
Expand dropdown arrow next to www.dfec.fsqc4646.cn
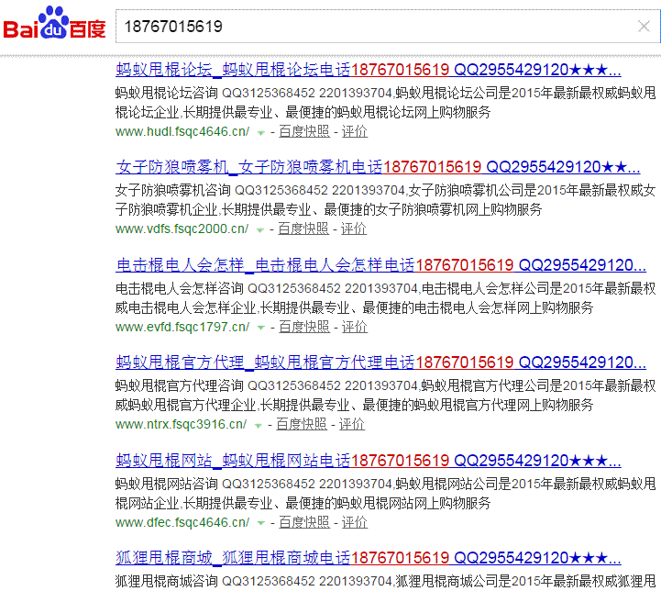[261, 523]
